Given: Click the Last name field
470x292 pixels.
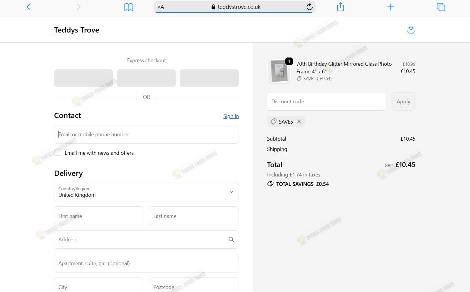Looking at the screenshot, I should click(194, 216).
